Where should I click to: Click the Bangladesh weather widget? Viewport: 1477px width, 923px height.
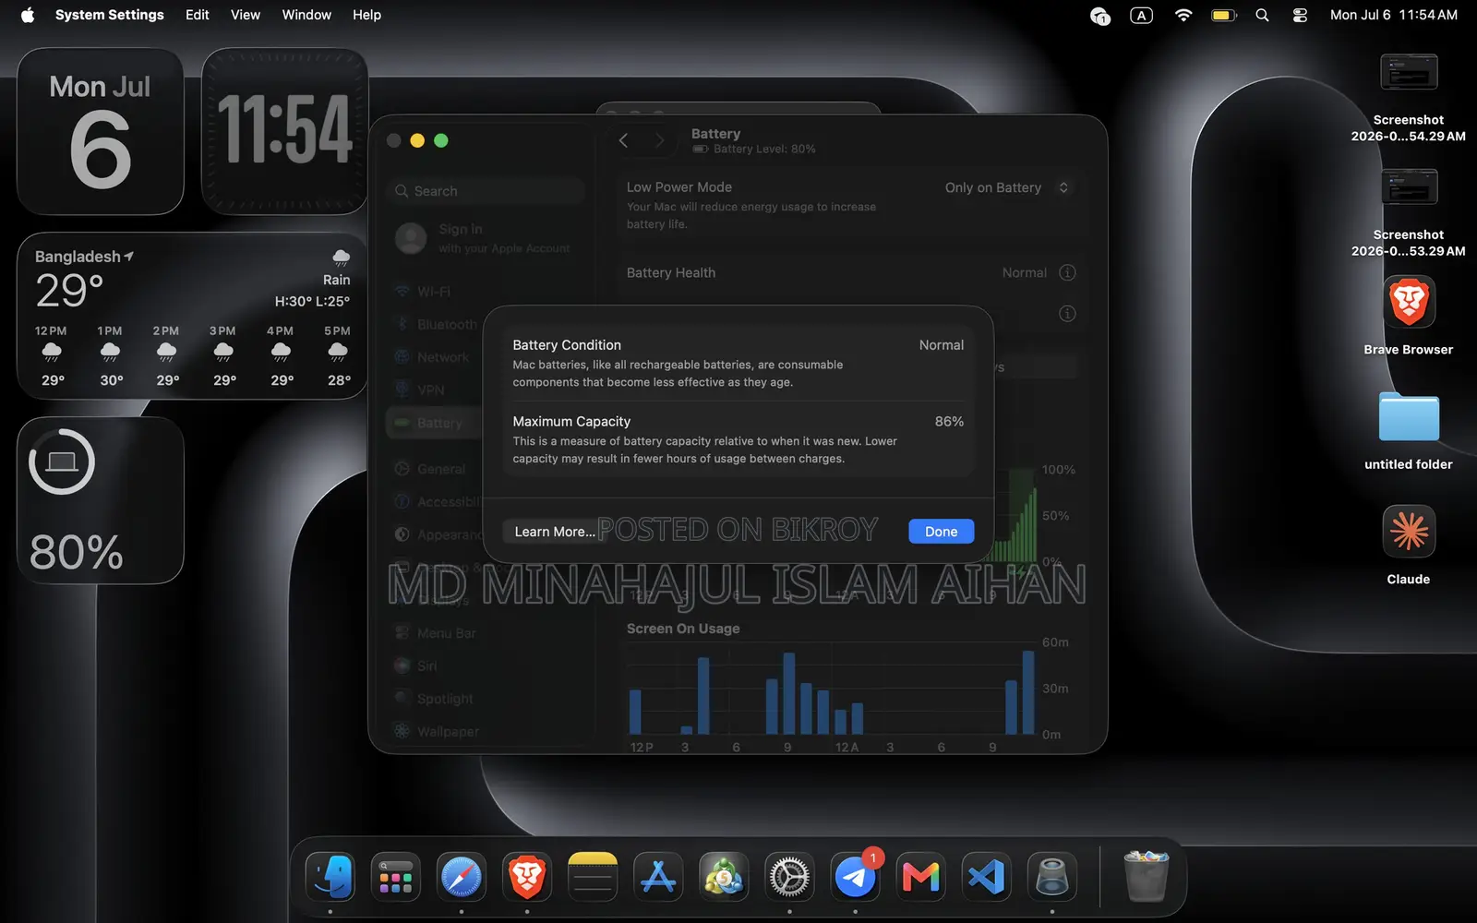tap(192, 316)
